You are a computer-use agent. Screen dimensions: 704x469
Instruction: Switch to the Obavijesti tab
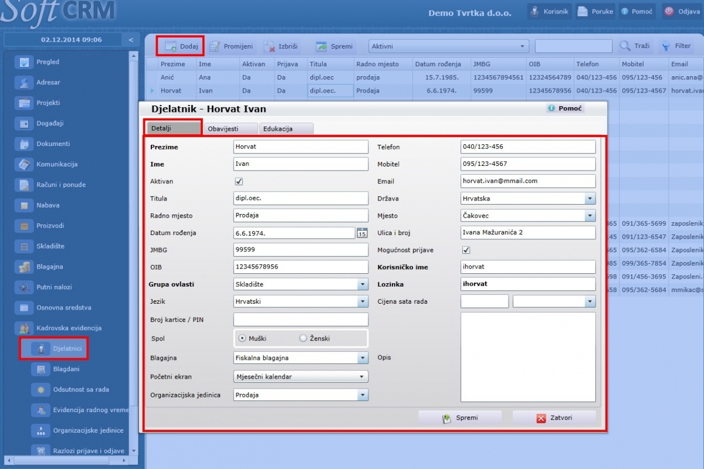[229, 128]
